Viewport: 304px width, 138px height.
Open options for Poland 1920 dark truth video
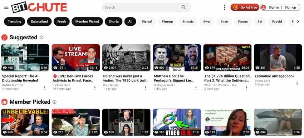click(146, 88)
